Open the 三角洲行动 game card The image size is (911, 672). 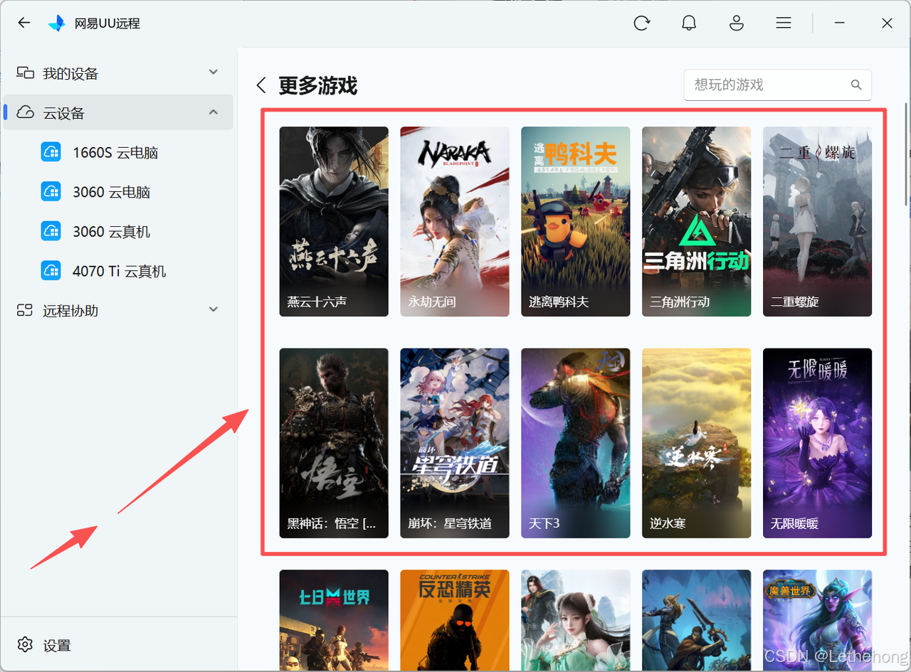pos(697,221)
